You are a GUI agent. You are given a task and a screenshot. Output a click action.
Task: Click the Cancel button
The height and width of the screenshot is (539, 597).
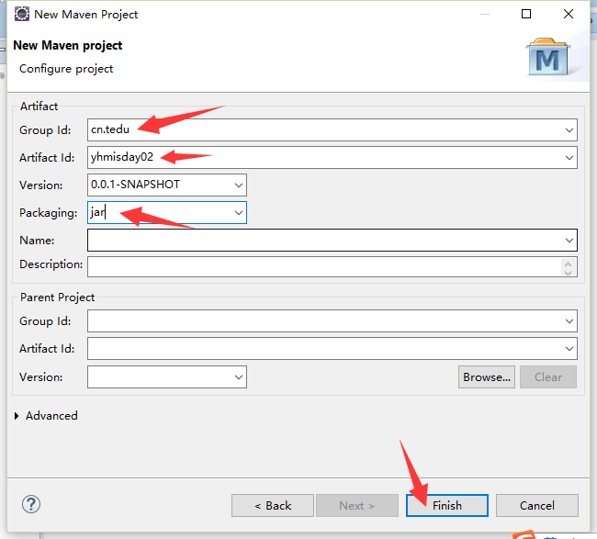(537, 506)
